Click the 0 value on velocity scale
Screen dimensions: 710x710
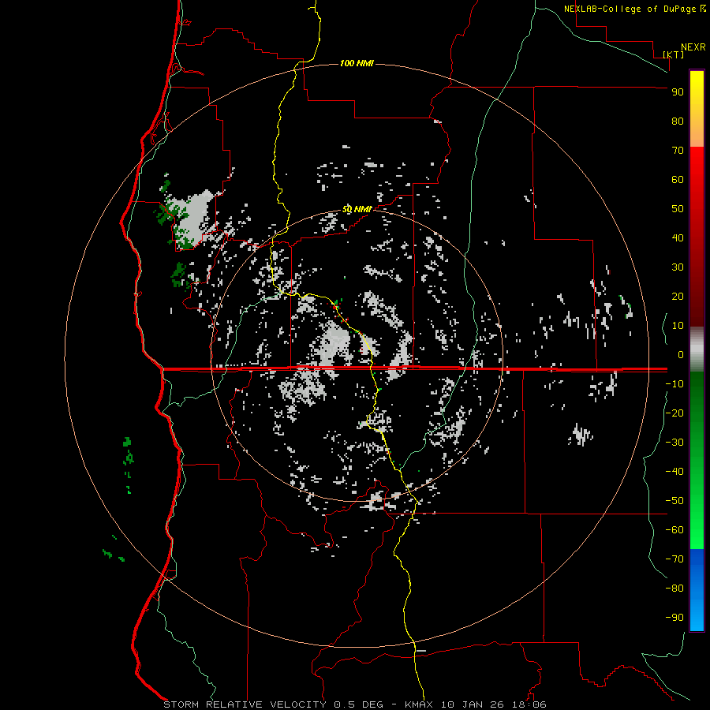click(681, 355)
